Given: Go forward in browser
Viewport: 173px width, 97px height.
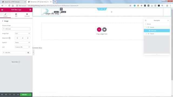Looking at the screenshot, I should [x=6, y=6].
